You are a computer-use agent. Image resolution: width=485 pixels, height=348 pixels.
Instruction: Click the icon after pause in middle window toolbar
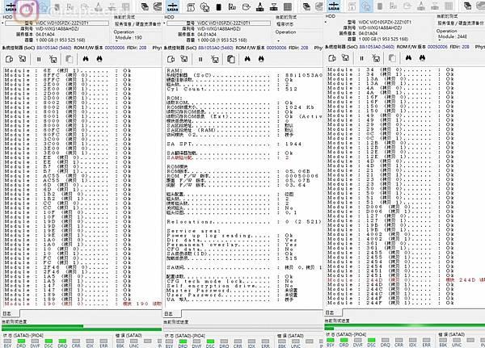215,59
